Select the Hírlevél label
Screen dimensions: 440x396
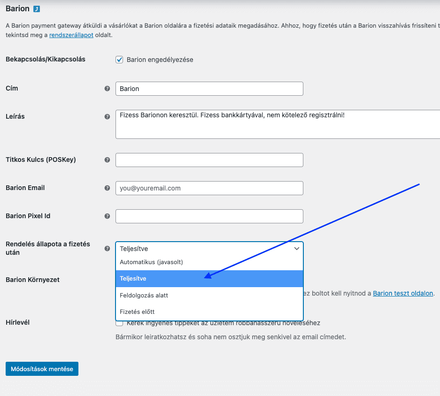coord(18,322)
